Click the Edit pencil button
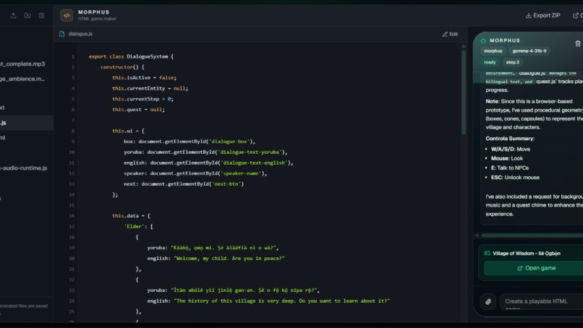This screenshot has height=328, width=583. (x=450, y=34)
